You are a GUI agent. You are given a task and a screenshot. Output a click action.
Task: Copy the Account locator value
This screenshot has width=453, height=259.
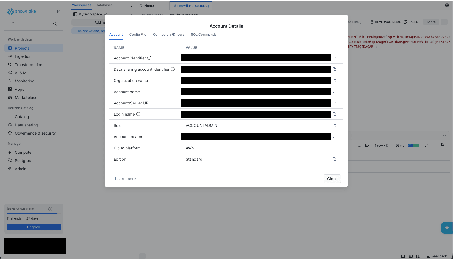334,136
